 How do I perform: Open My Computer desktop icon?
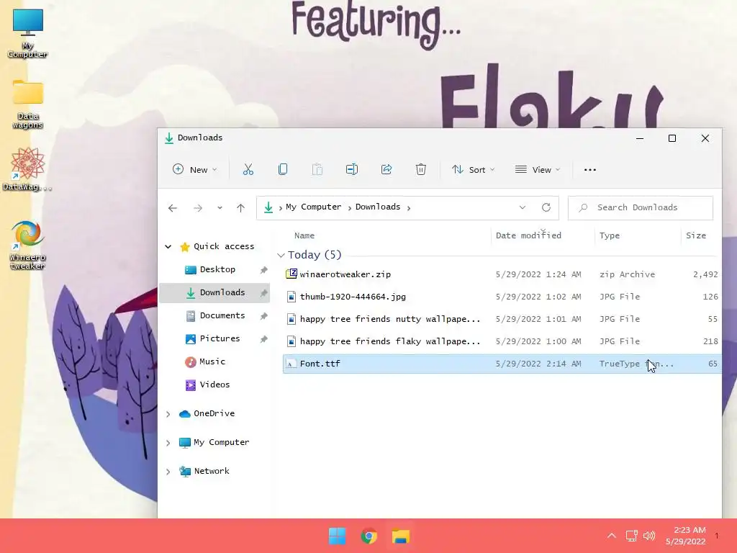[28, 33]
